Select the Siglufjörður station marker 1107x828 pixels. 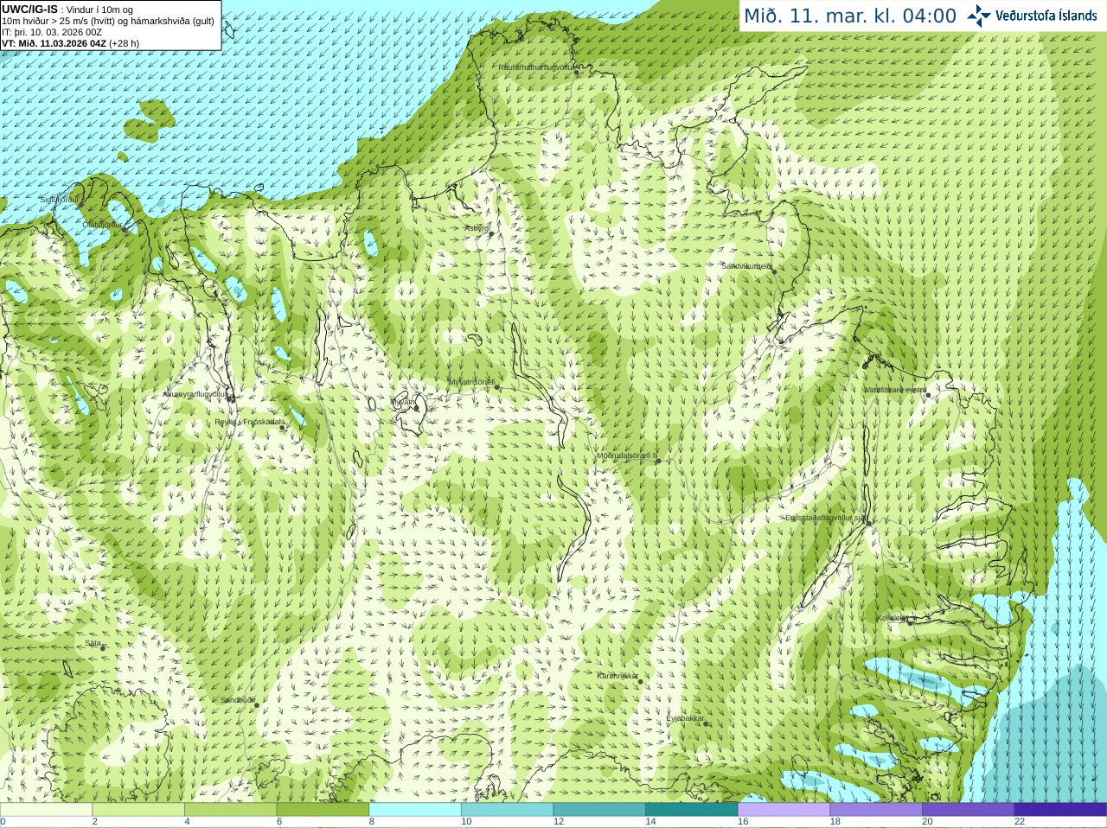(x=80, y=205)
